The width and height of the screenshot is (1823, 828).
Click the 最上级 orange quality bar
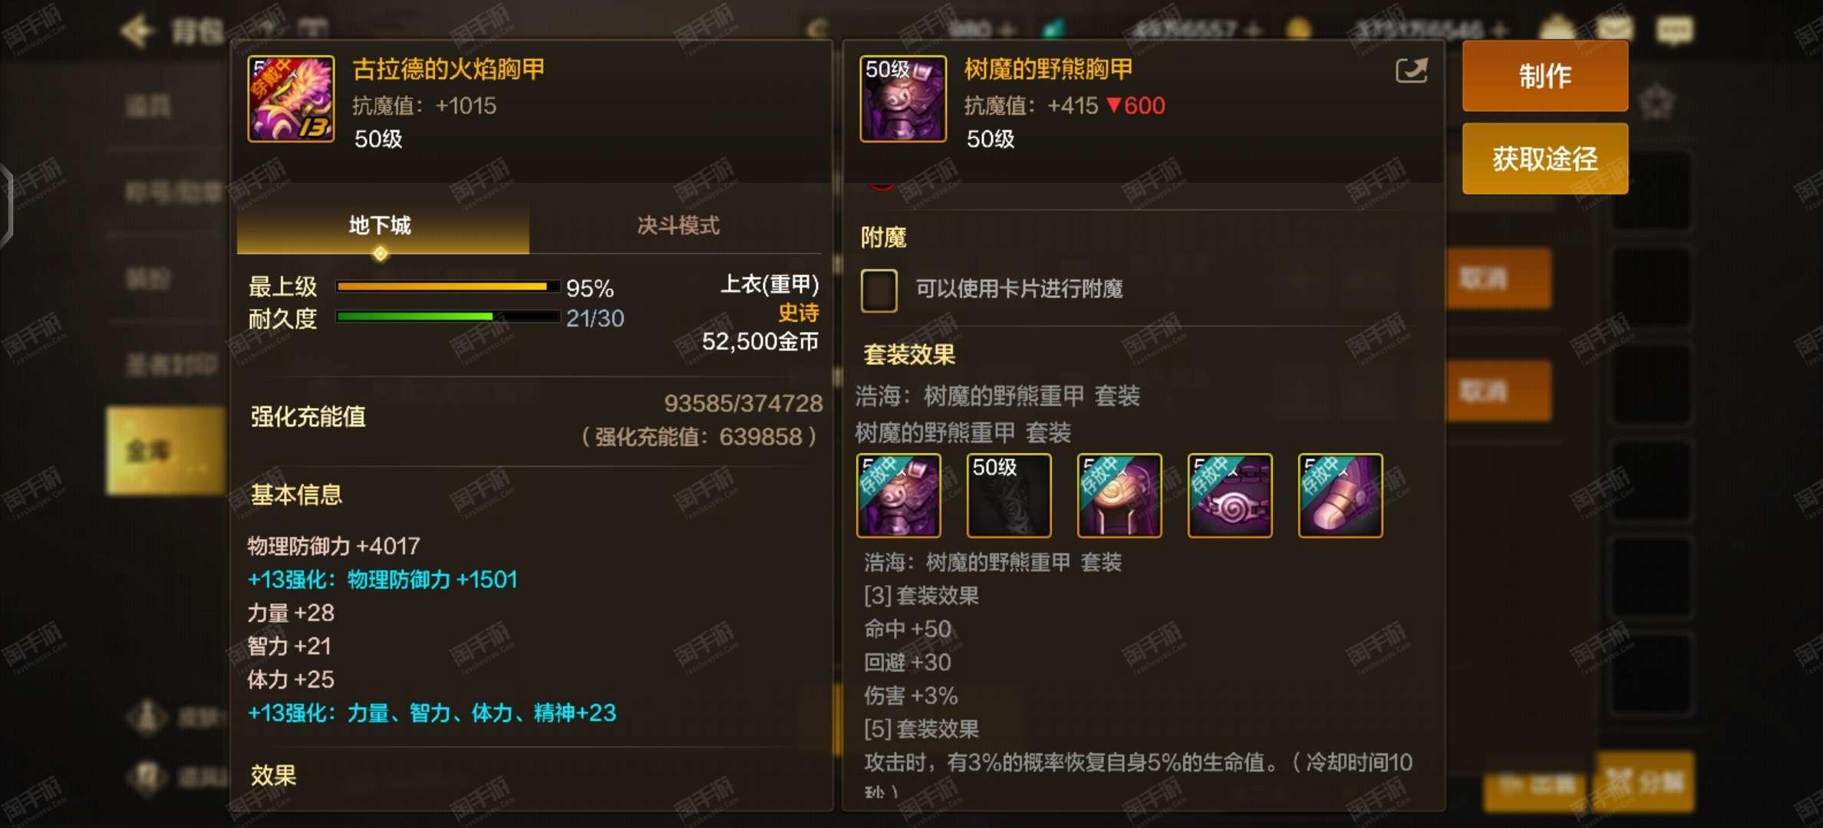[448, 287]
